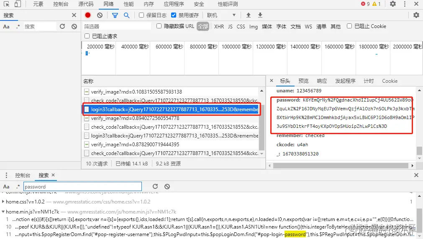The height and width of the screenshot is (239, 423).
Task: Click the request details horizontal scrollbar
Action: click(341, 165)
